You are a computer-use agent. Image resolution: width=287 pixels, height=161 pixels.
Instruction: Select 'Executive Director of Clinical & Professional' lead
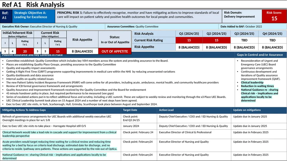(185, 132)
